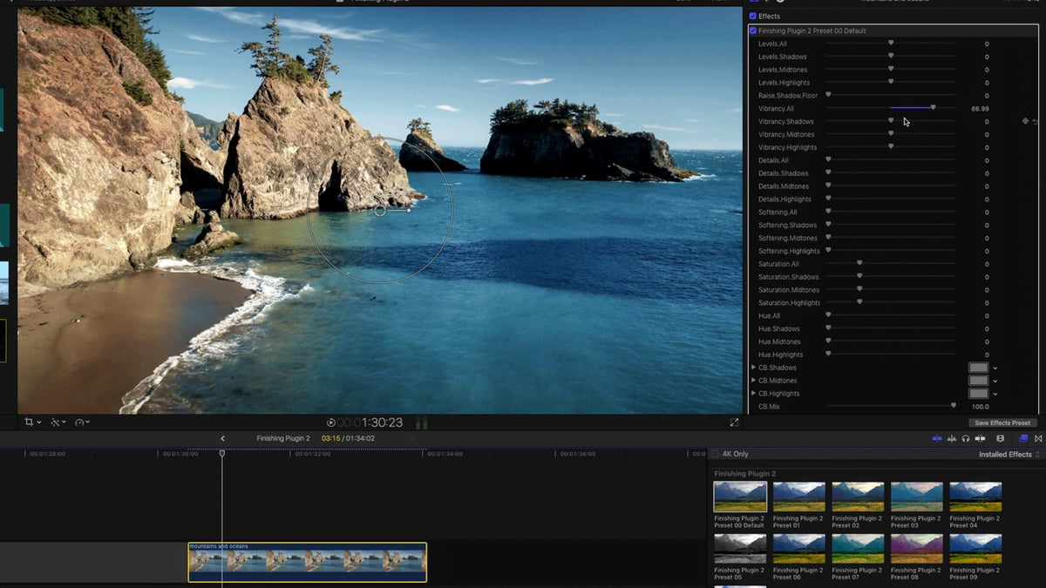Enable the 4K Only checkbox
This screenshot has height=588, width=1046.
(715, 454)
